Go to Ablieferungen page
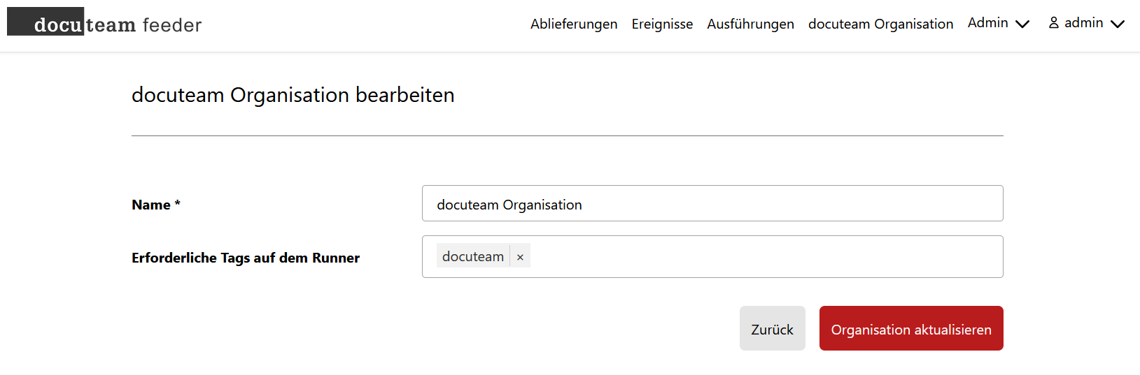 click(x=574, y=24)
